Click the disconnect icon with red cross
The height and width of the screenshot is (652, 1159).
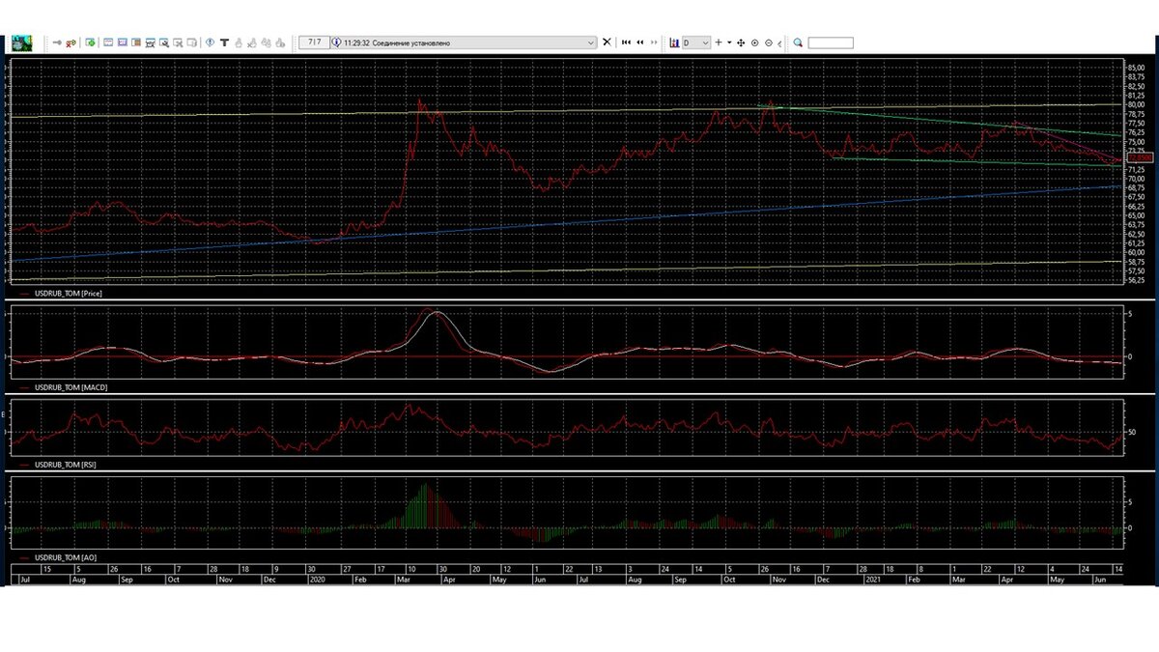pos(71,43)
